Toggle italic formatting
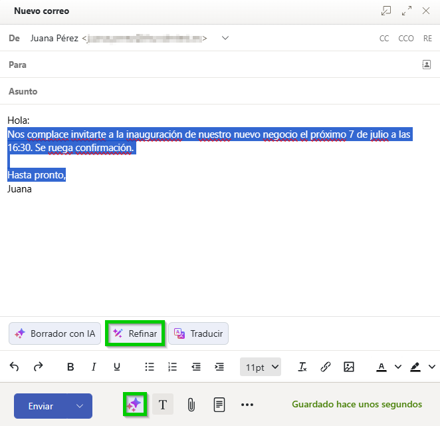Image resolution: width=440 pixels, height=426 pixels. (x=94, y=367)
